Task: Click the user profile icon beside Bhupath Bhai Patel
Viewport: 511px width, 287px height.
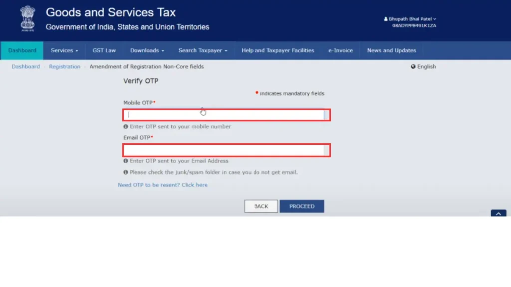Action: (386, 19)
